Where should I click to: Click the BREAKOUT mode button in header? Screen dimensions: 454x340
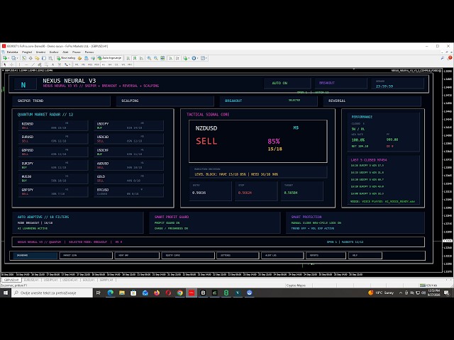(340, 84)
